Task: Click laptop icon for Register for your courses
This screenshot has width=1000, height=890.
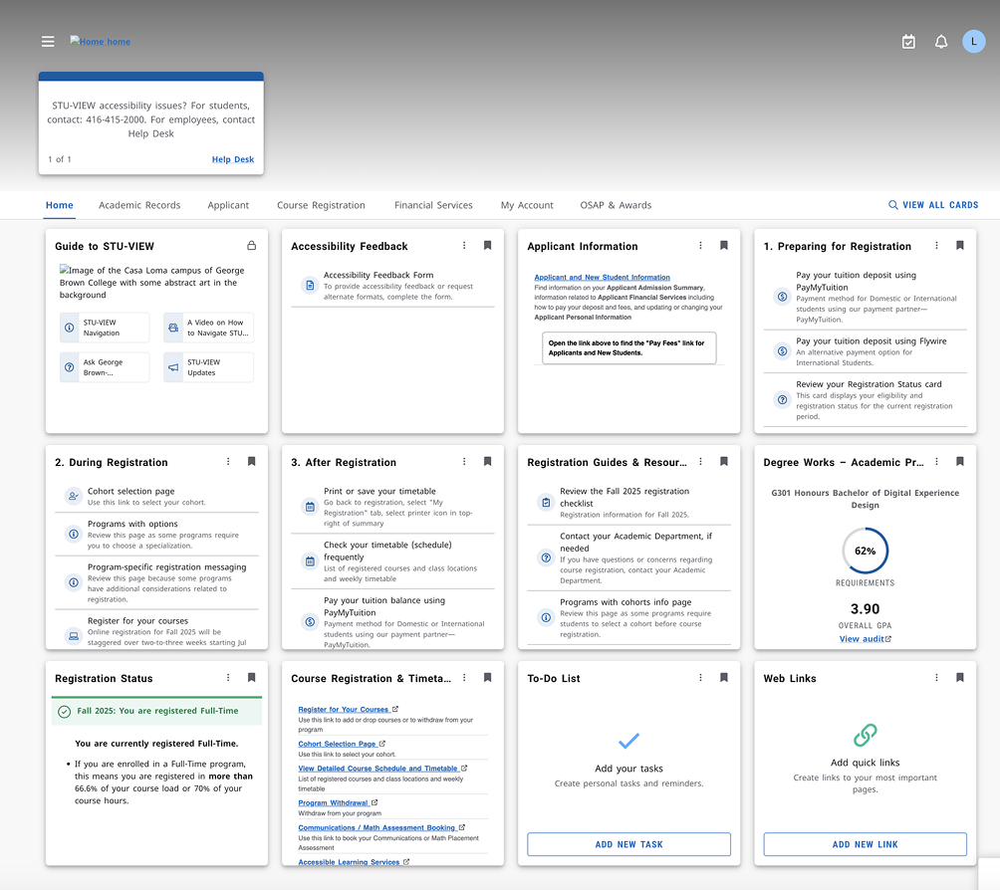Action: pyautogui.click(x=74, y=636)
